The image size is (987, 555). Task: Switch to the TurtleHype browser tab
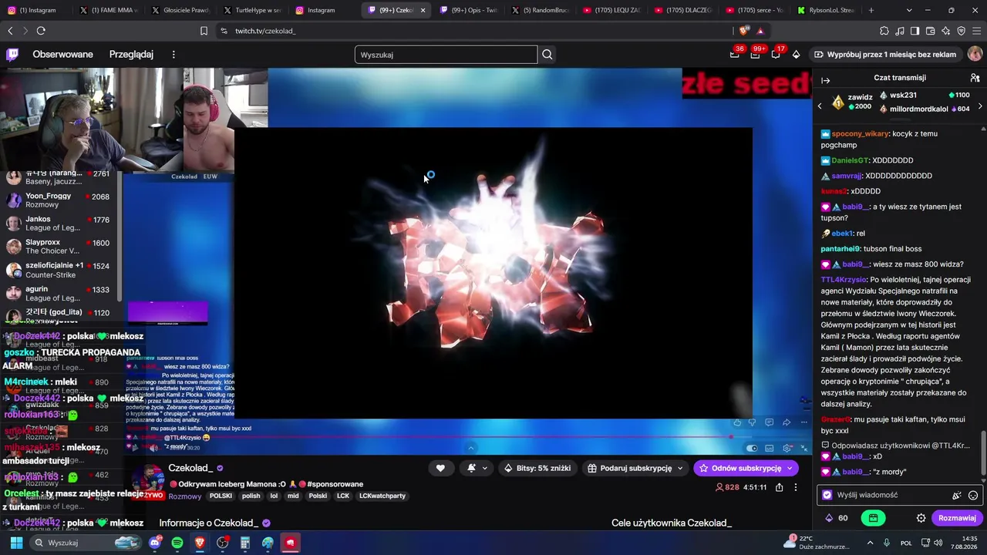click(251, 10)
